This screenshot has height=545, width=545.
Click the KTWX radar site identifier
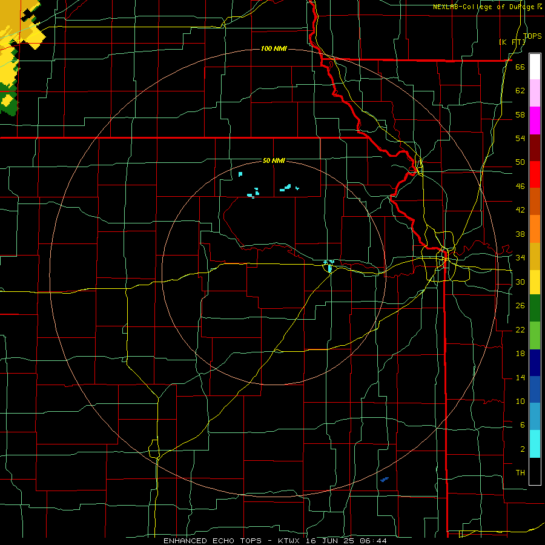click(290, 541)
